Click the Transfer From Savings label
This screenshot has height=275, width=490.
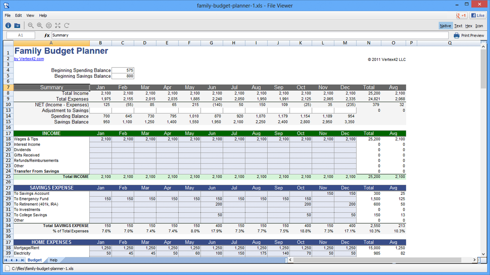pyautogui.click(x=37, y=171)
